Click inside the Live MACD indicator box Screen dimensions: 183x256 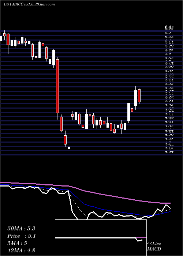pyautogui.click(x=101, y=238)
